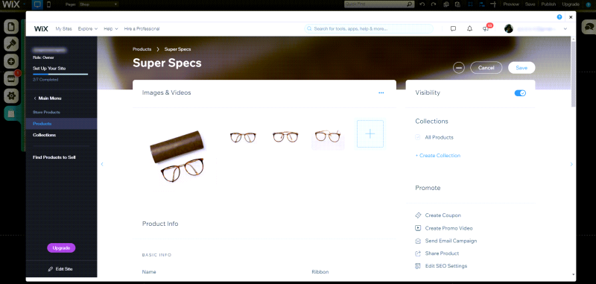Toggle the All Products collection checkbox

click(418, 137)
